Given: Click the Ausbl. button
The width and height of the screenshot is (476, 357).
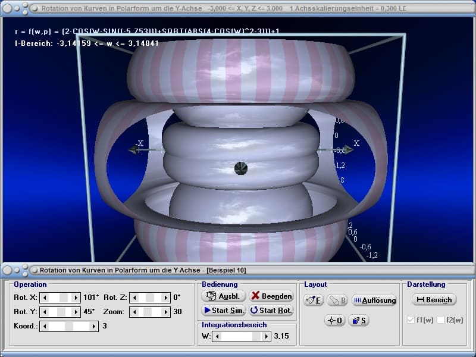Looking at the screenshot, I should click(x=223, y=296).
